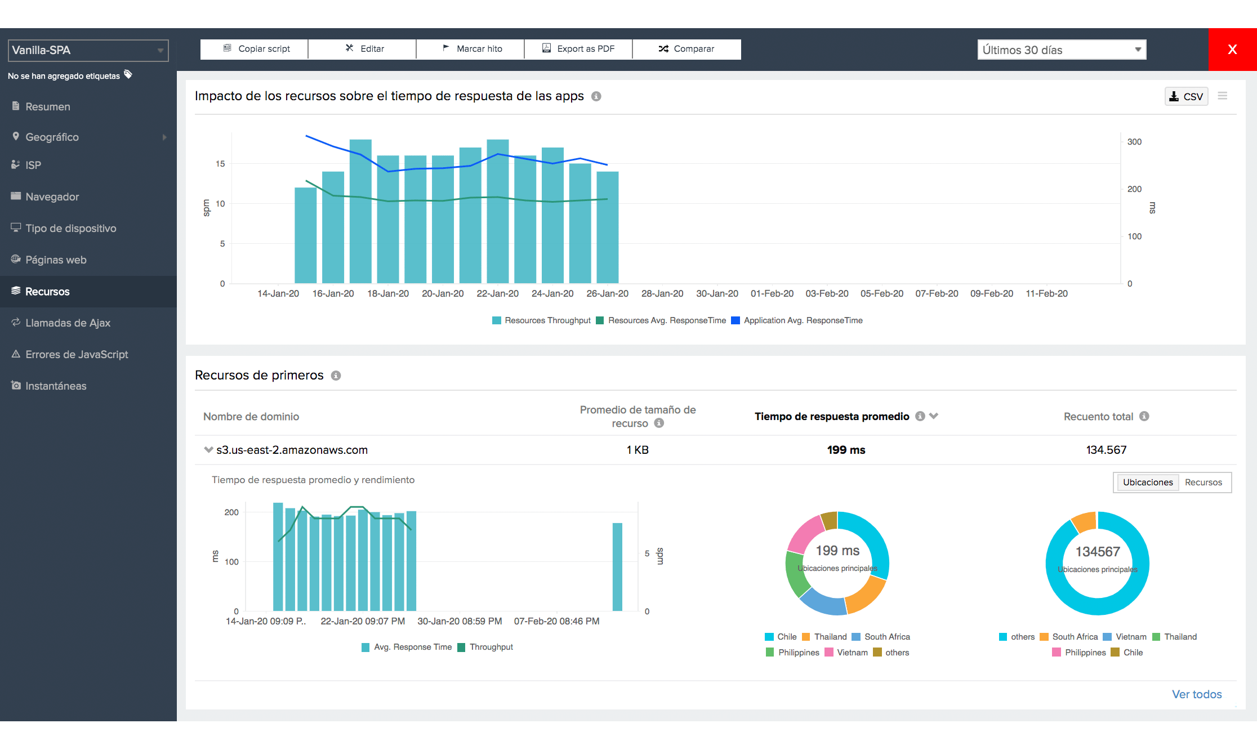Select the Recursos sidebar item

[x=88, y=291]
